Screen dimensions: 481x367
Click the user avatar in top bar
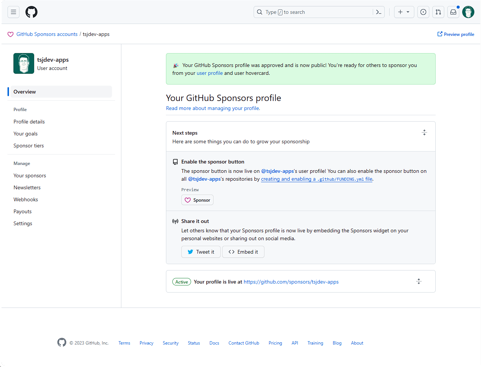pyautogui.click(x=468, y=12)
